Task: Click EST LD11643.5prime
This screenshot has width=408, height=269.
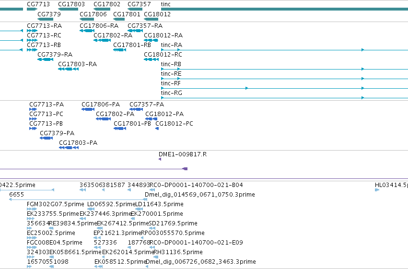Action: [160, 204]
